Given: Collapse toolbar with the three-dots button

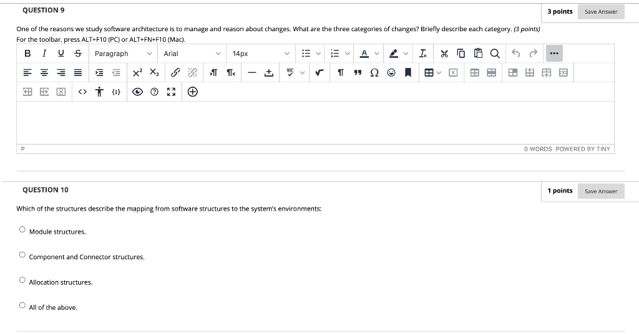Looking at the screenshot, I should tap(554, 54).
